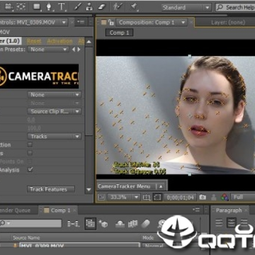Toggle hide shy layers icon
The width and height of the screenshot is (255, 255).
[120, 224]
